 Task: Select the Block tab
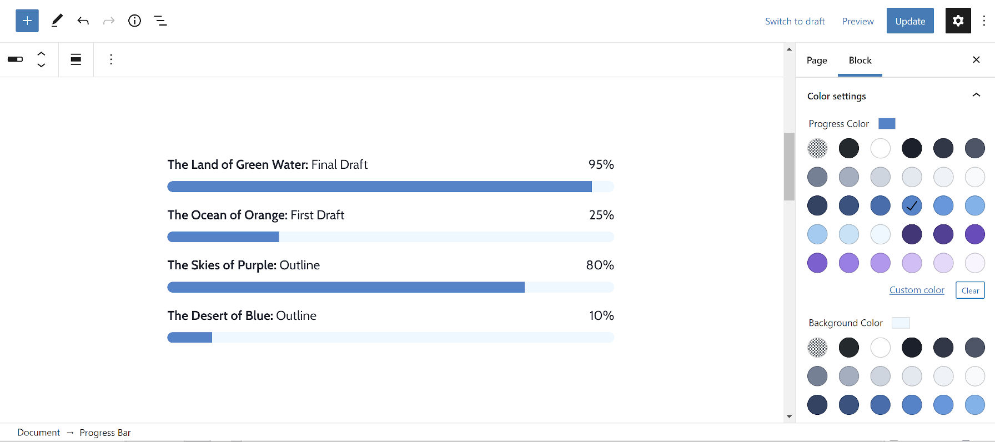pyautogui.click(x=860, y=61)
